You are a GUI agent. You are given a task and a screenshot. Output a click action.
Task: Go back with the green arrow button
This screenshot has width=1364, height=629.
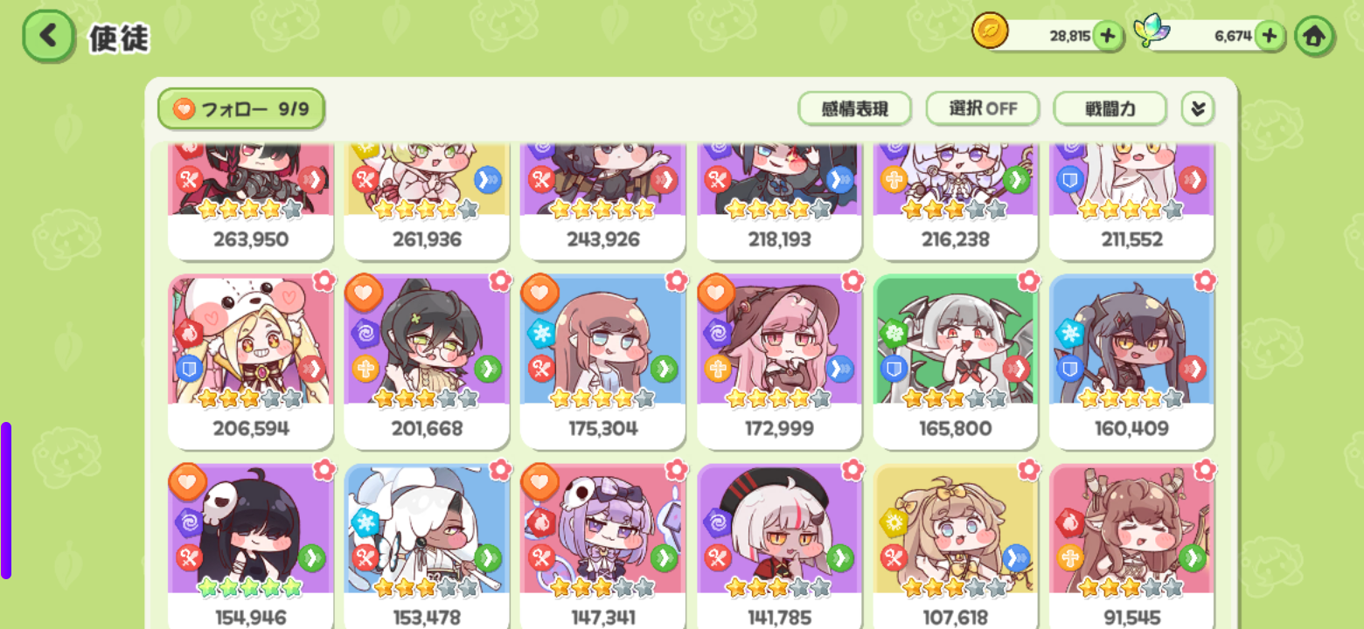[48, 36]
